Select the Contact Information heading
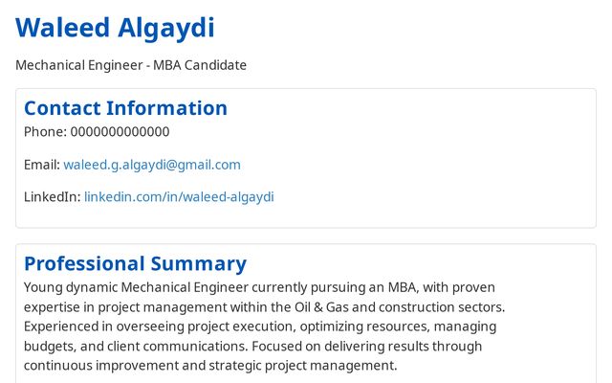Viewport: 612px width, 383px height. [x=125, y=108]
